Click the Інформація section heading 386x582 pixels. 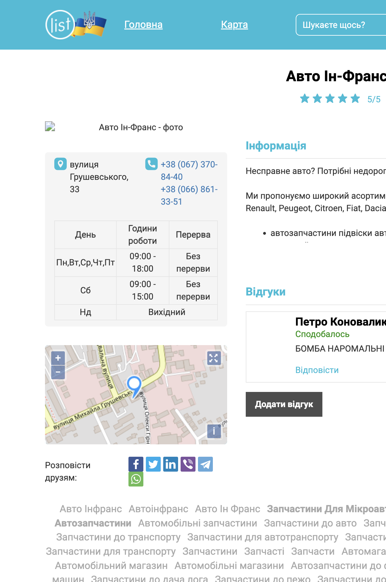pos(276,146)
